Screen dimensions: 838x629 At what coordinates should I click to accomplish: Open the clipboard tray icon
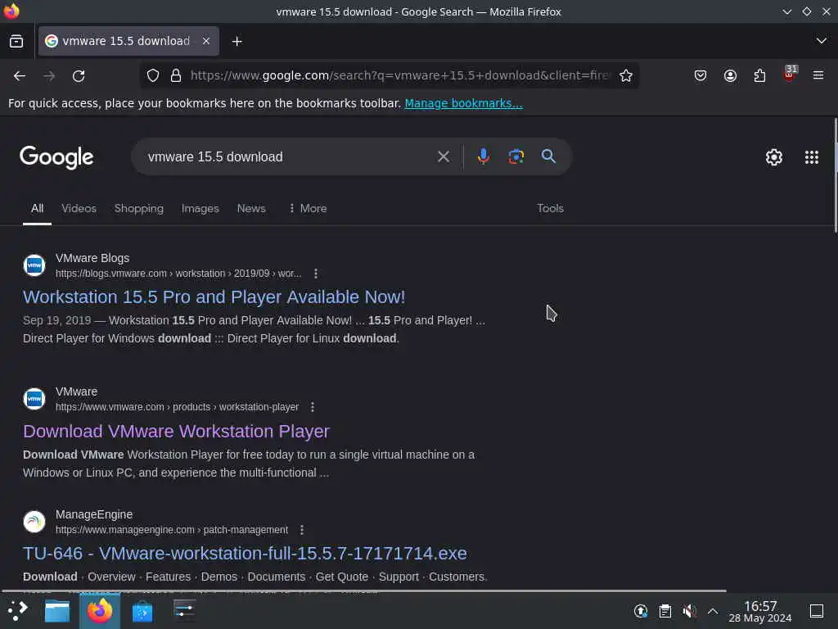[x=665, y=611]
